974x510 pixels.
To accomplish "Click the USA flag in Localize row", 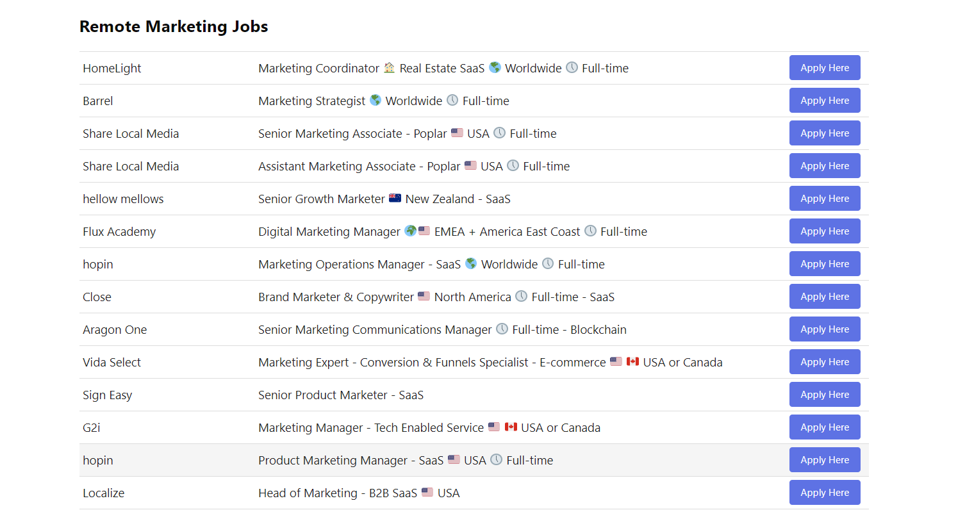I will click(x=427, y=492).
